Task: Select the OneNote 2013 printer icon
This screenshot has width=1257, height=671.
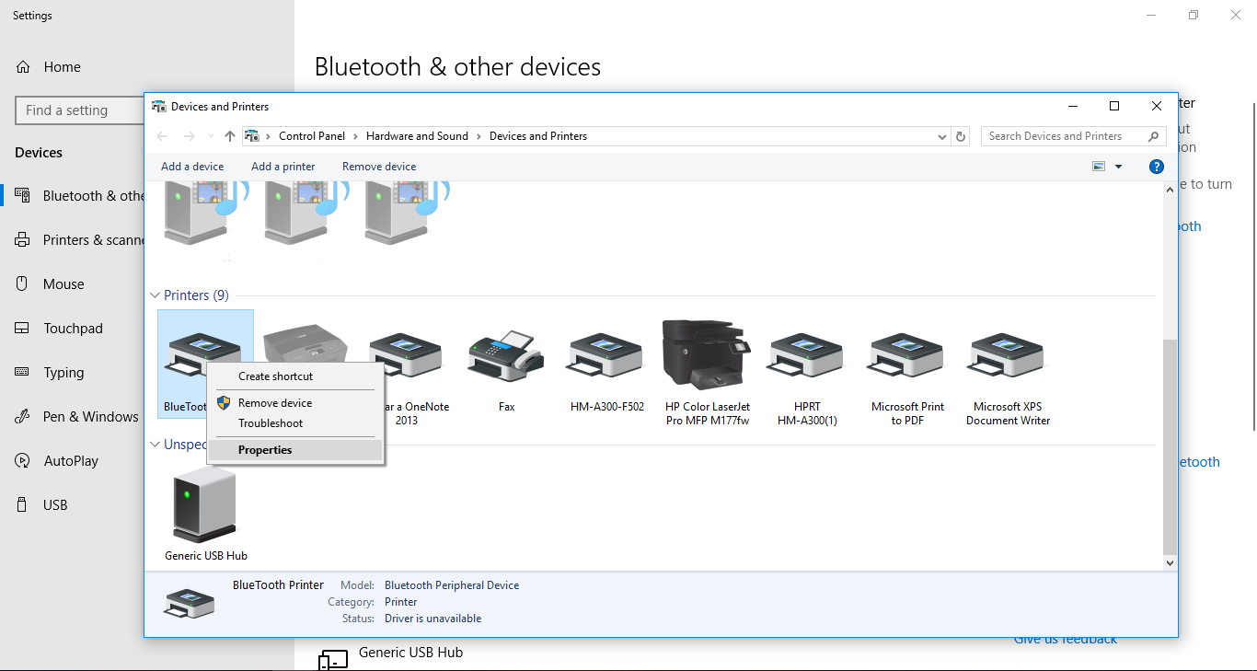Action: [406, 354]
